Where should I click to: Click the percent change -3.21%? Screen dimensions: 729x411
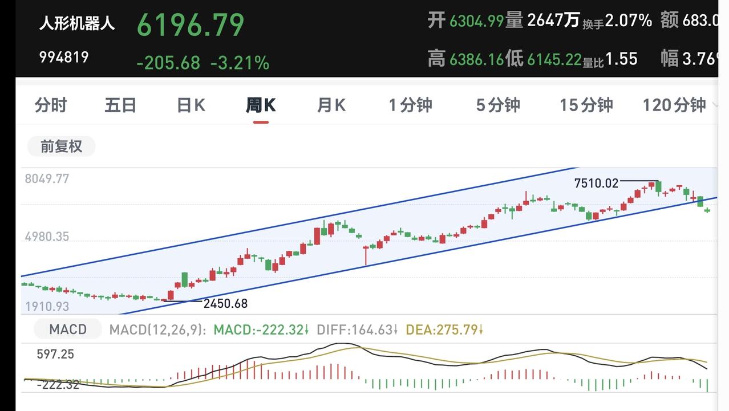pos(240,63)
